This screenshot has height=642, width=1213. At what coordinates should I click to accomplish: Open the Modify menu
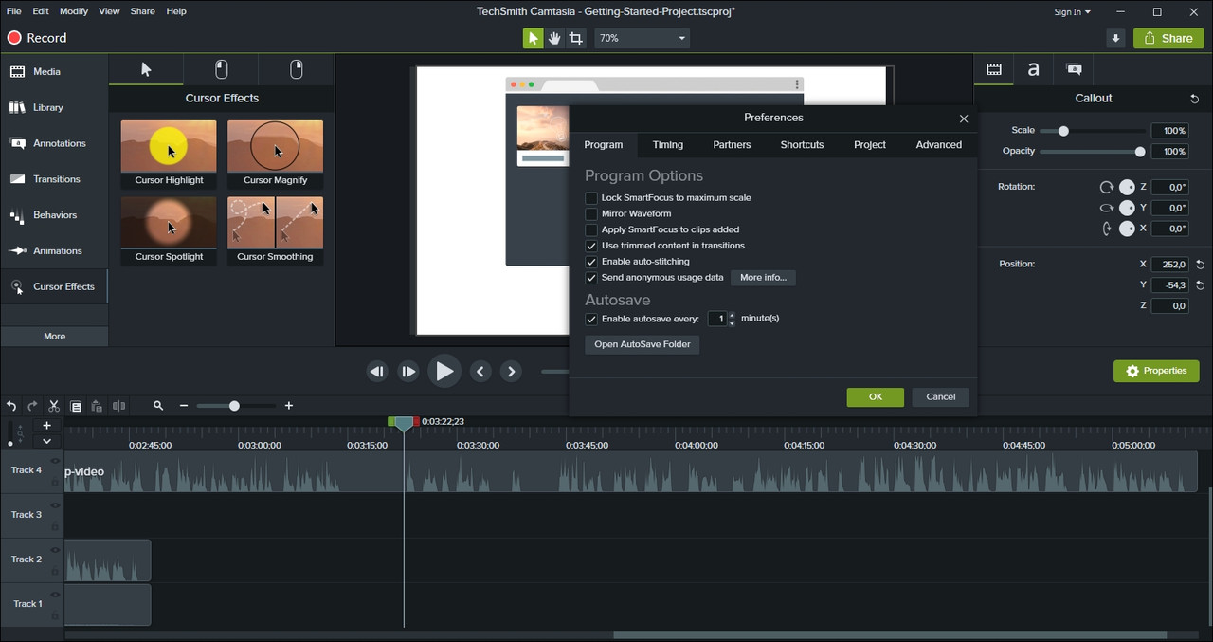(x=74, y=11)
